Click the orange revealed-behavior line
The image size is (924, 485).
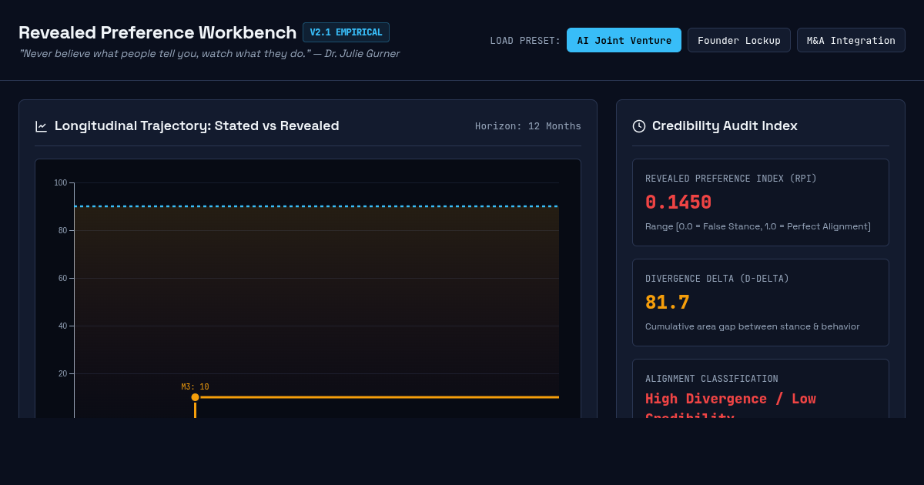[x=377, y=397]
